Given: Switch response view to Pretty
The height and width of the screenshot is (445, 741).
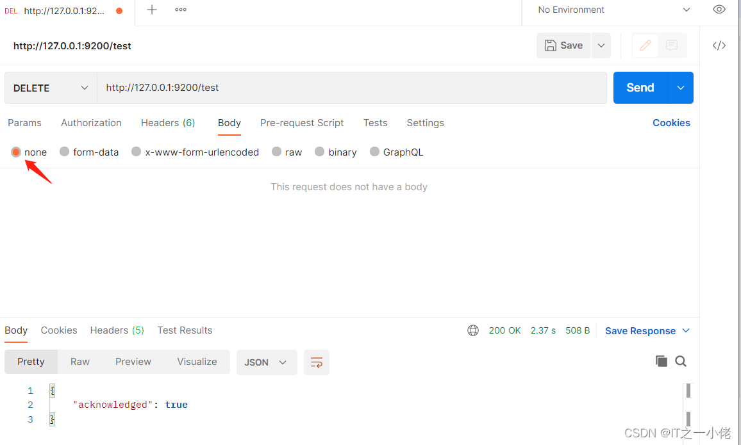Looking at the screenshot, I should [x=31, y=362].
